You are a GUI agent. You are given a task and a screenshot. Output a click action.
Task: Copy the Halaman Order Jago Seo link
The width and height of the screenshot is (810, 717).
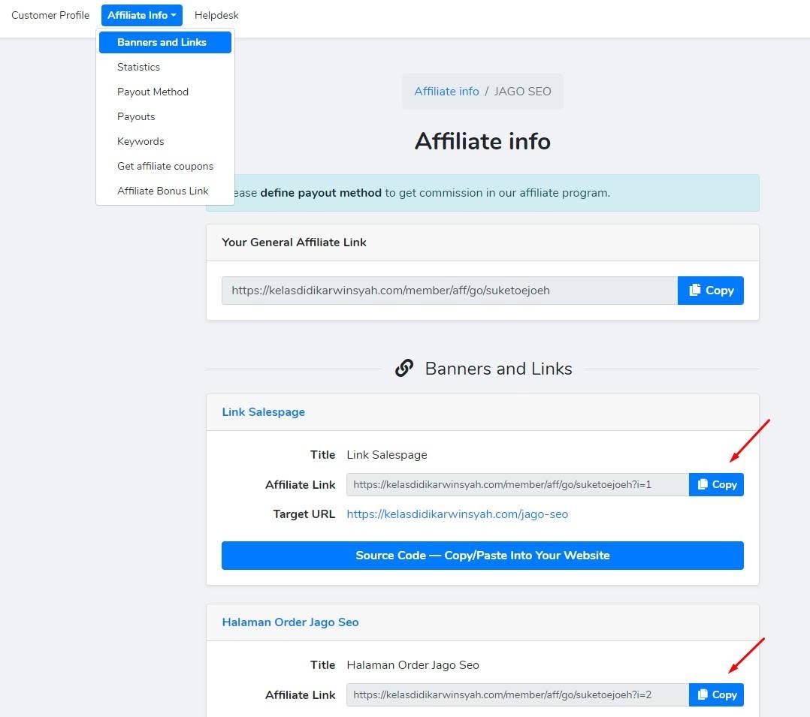click(x=716, y=694)
